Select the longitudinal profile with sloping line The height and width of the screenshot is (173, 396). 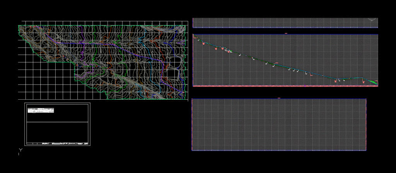(x=285, y=61)
